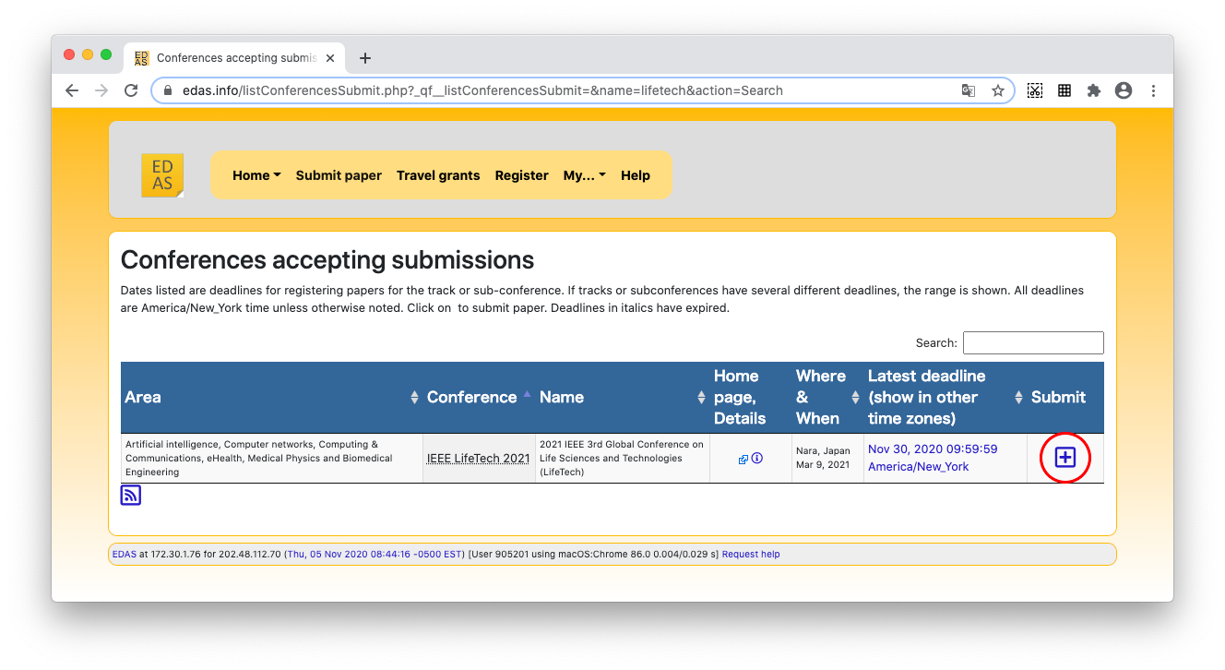1225x670 pixels.
Task: Open the Chrome extensions puzzle icon
Action: [1094, 90]
